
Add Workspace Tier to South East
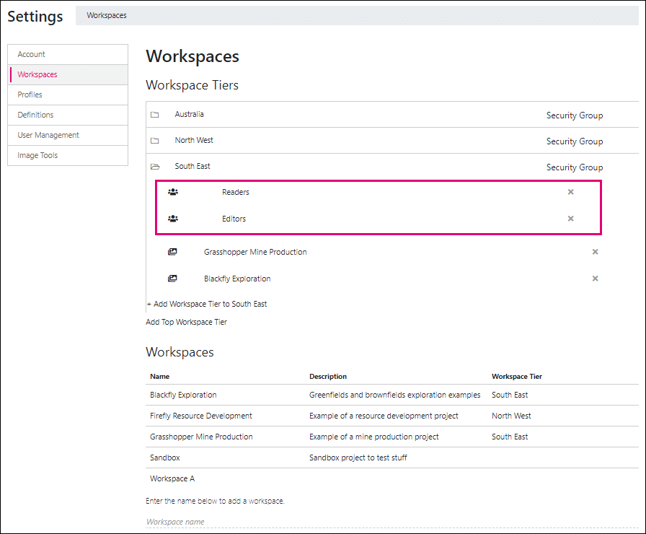point(207,304)
